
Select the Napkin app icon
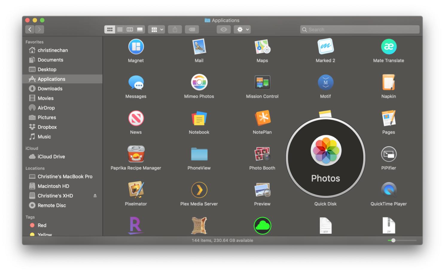[388, 82]
